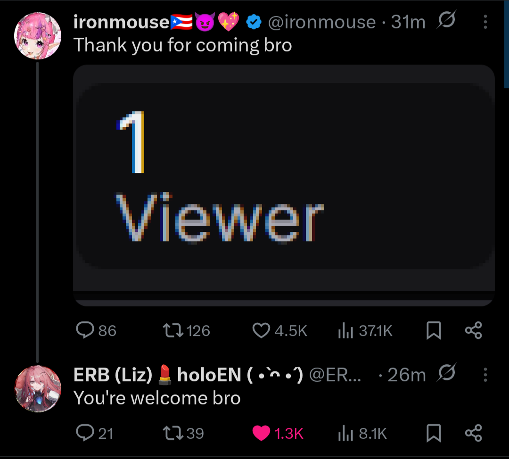View ERB's tweet analytics of 8.1K
Viewport: 509px width, 459px height.
pyautogui.click(x=345, y=433)
